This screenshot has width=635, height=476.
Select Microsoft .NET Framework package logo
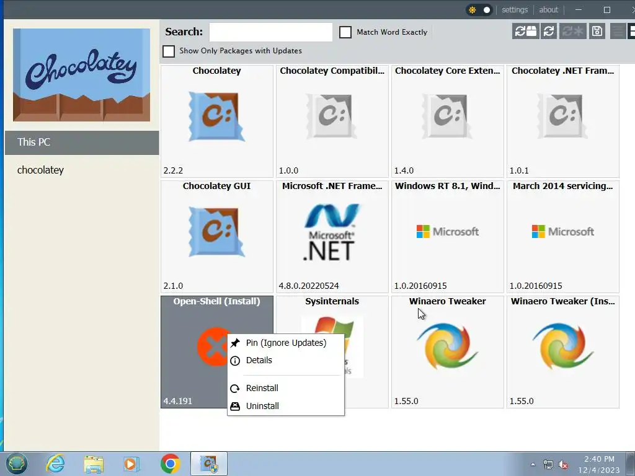click(331, 232)
